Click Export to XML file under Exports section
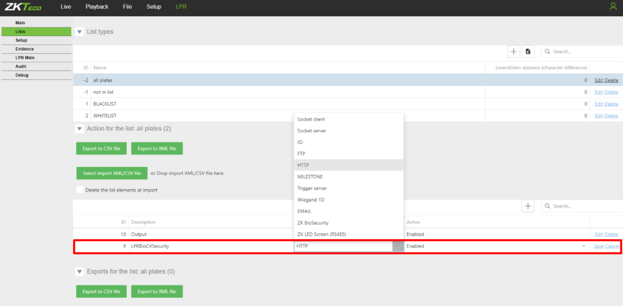Image resolution: width=623 pixels, height=306 pixels. (x=157, y=292)
